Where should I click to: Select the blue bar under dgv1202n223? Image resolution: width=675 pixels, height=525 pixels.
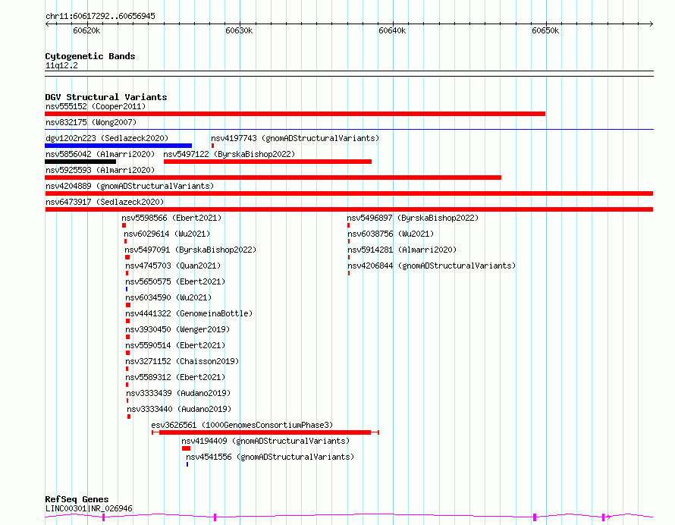click(118, 146)
